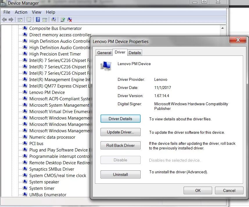Screen dimensions: 249x207
Task: Click the icon beside Synaptics SMBus Driver
Action: pos(25,169)
